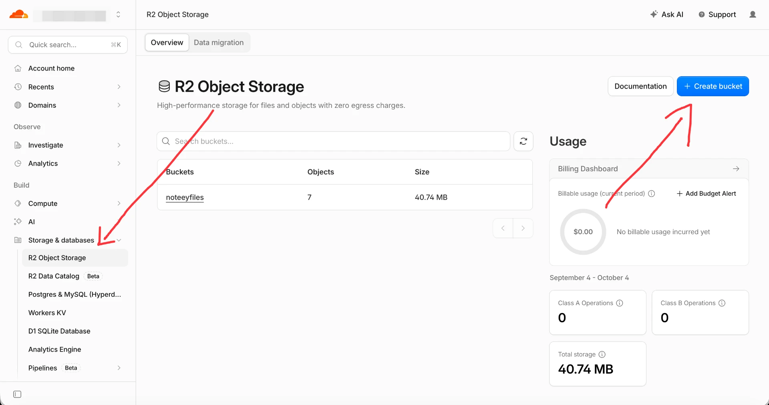Open D1 SQLite Database
Image resolution: width=769 pixels, height=405 pixels.
click(x=59, y=331)
